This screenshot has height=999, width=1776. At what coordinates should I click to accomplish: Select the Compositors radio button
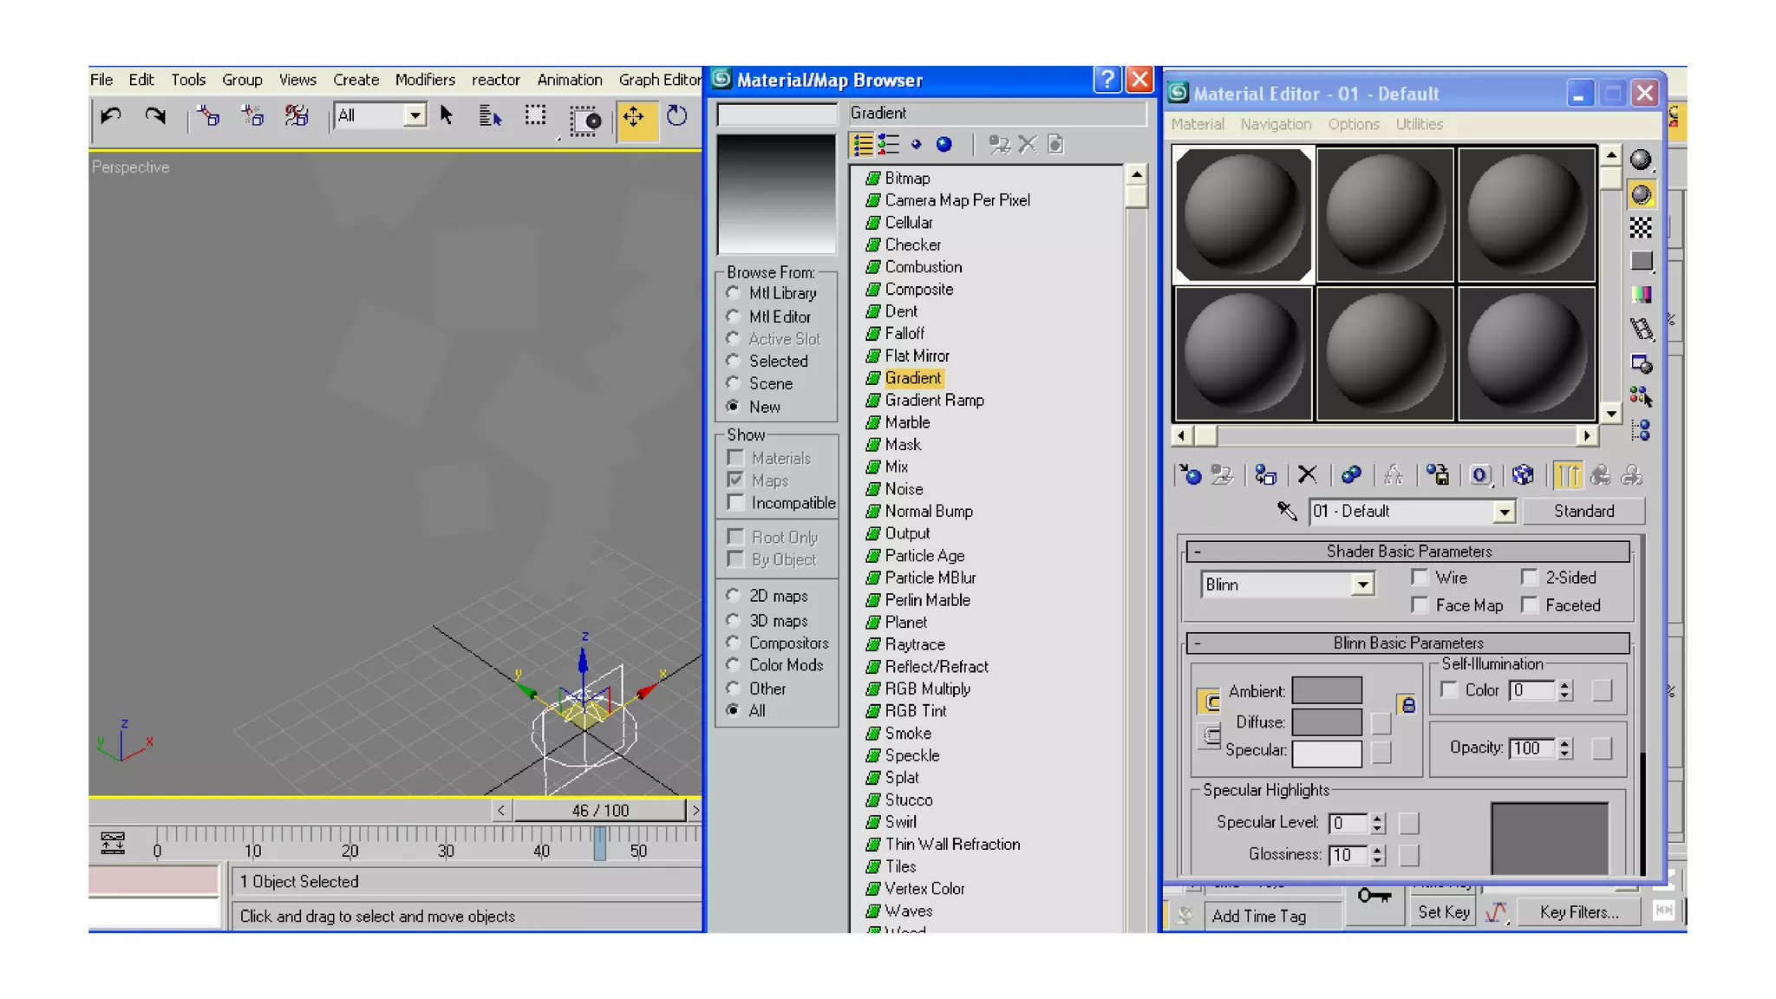click(734, 643)
